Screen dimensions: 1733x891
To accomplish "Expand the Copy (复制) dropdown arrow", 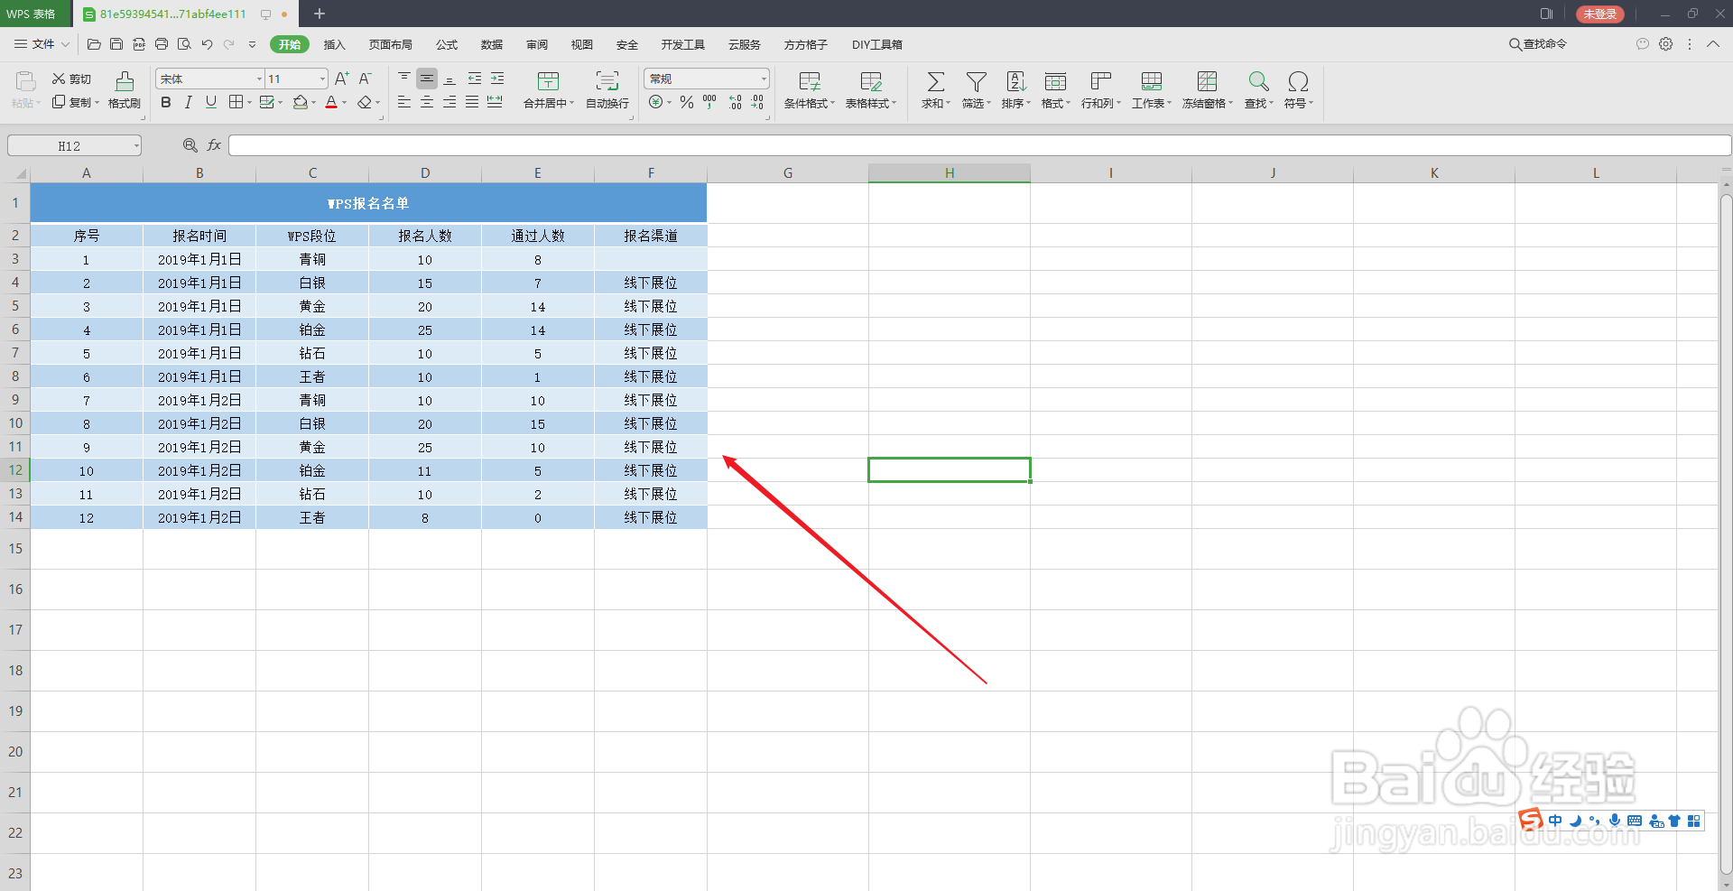I will pyautogui.click(x=97, y=103).
